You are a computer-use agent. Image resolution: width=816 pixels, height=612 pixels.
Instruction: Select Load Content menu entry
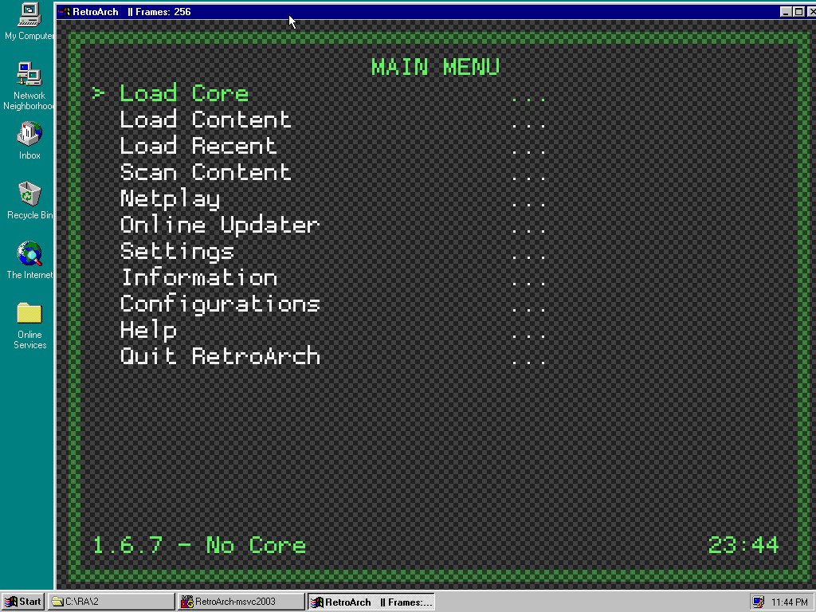tap(205, 120)
